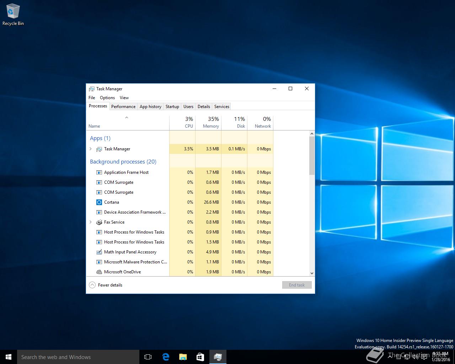The width and height of the screenshot is (455, 364).
Task: Click the Microsoft OneDrive cloud icon
Action: pyautogui.click(x=99, y=272)
